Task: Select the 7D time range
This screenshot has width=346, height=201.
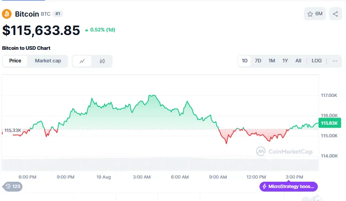Action: click(x=258, y=61)
